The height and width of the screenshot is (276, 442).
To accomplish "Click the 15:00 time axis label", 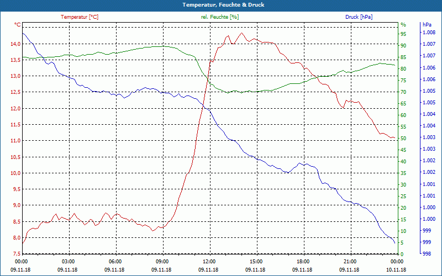I will (x=256, y=261).
